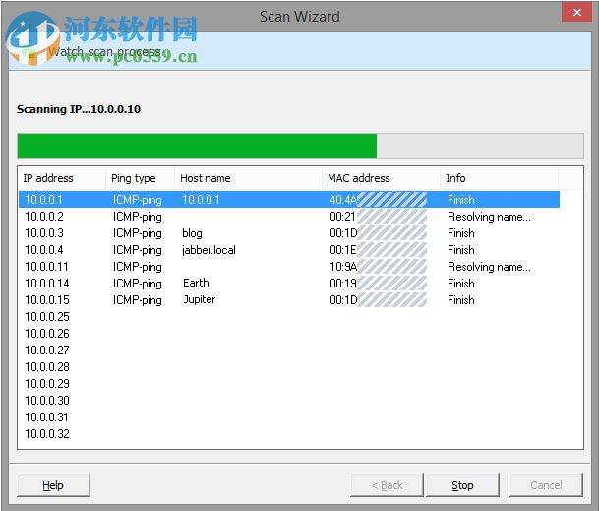This screenshot has width=599, height=511.
Task: Select the row for IP 10.0.0.1
Action: point(289,200)
